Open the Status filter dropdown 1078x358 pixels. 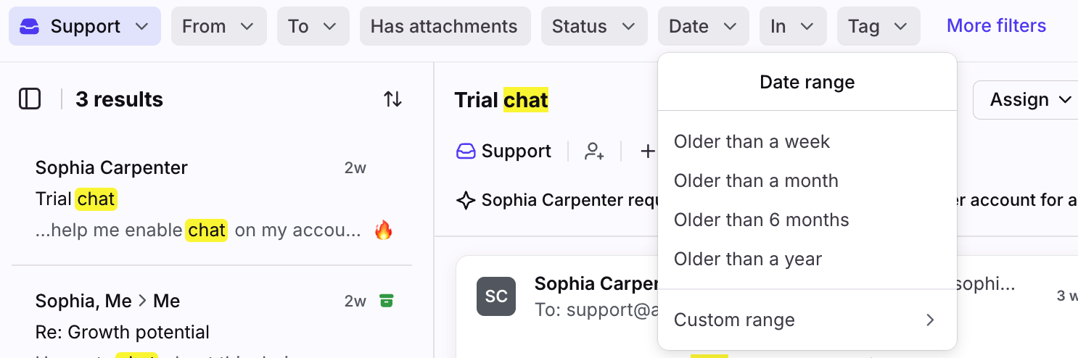pos(594,26)
